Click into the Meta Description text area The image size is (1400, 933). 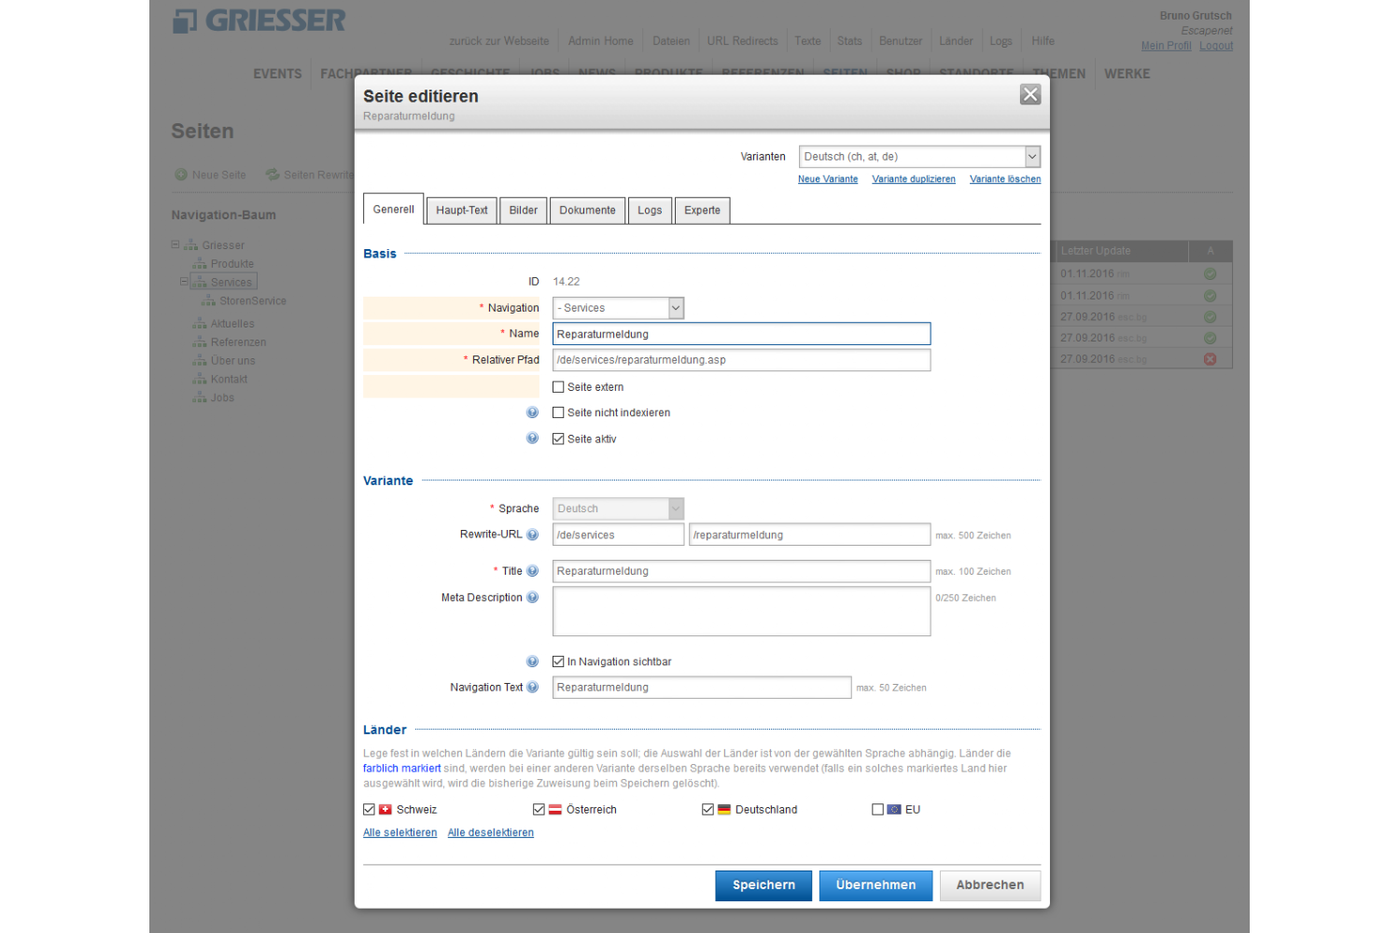[741, 611]
